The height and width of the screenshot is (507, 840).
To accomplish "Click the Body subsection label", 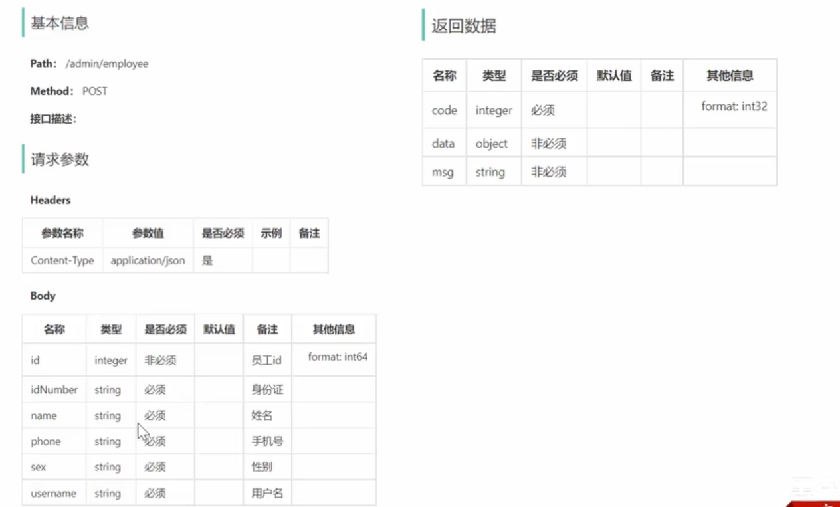I will pos(43,296).
